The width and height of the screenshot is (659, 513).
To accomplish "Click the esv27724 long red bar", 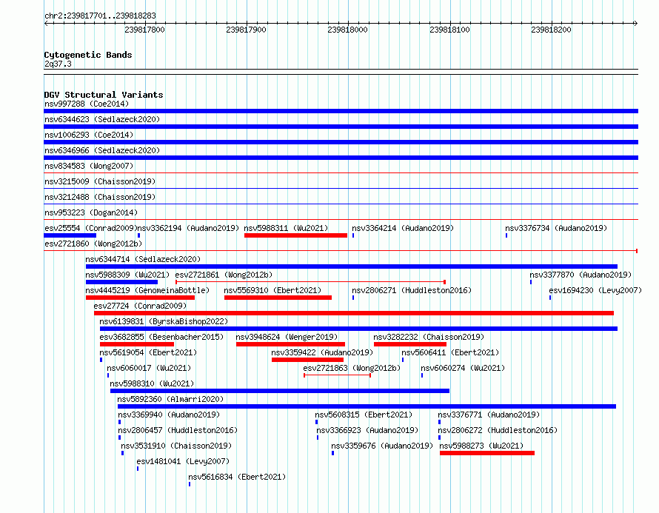I will 354,313.
